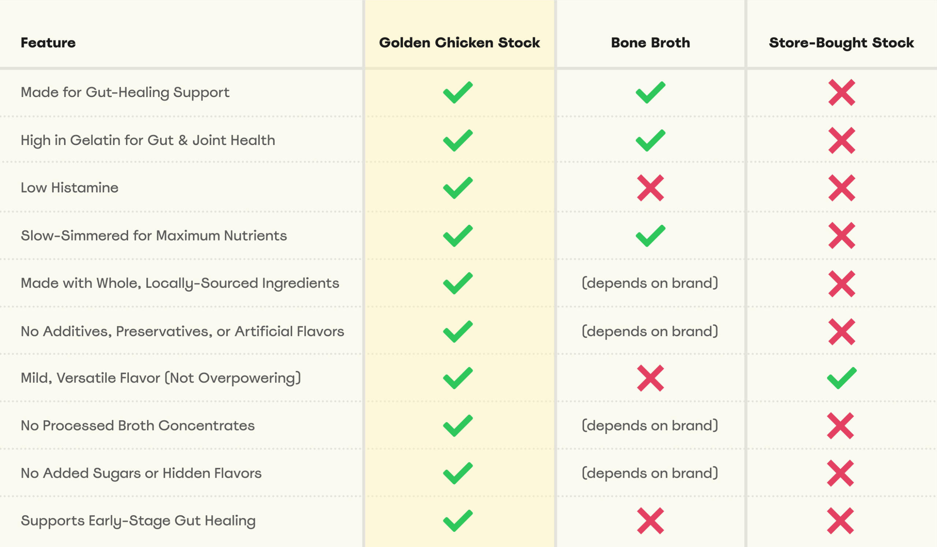Click the Feature column header
Image resolution: width=937 pixels, height=547 pixels.
(48, 43)
